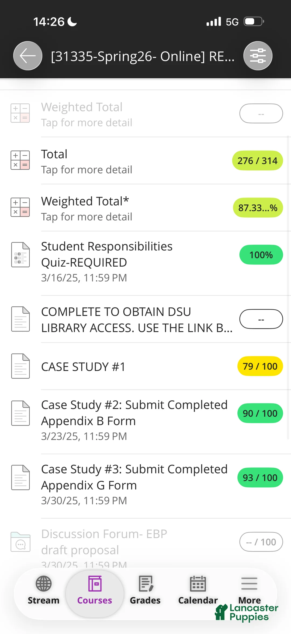Open the filter settings sliders icon

[x=258, y=56]
